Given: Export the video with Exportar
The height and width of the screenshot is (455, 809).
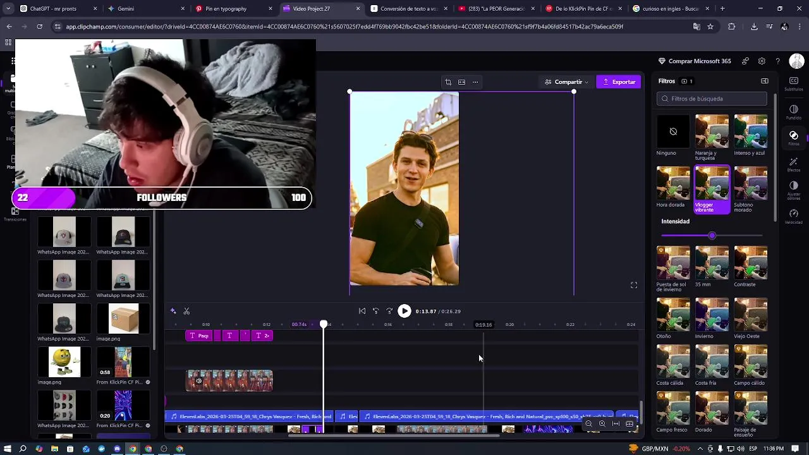Looking at the screenshot, I should 619,82.
